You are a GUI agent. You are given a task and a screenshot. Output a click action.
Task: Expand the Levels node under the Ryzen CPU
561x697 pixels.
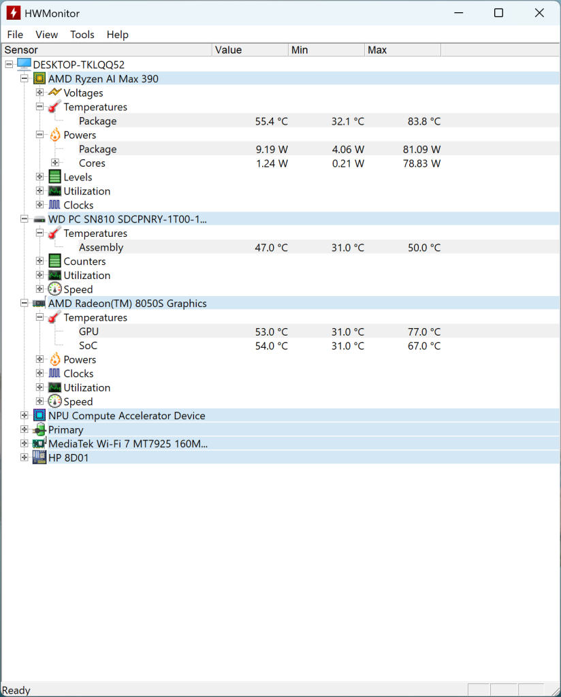[x=40, y=177]
